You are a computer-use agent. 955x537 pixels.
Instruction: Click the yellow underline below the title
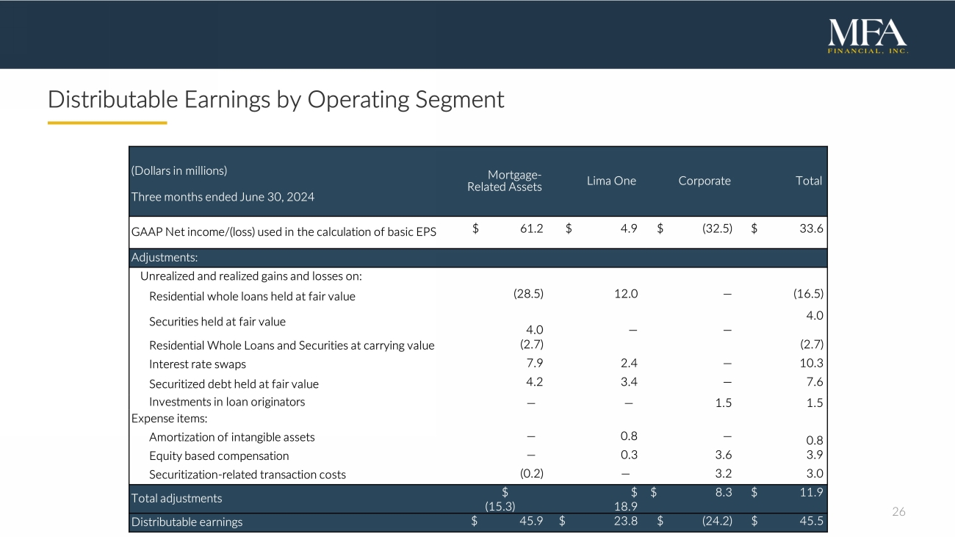tap(107, 123)
